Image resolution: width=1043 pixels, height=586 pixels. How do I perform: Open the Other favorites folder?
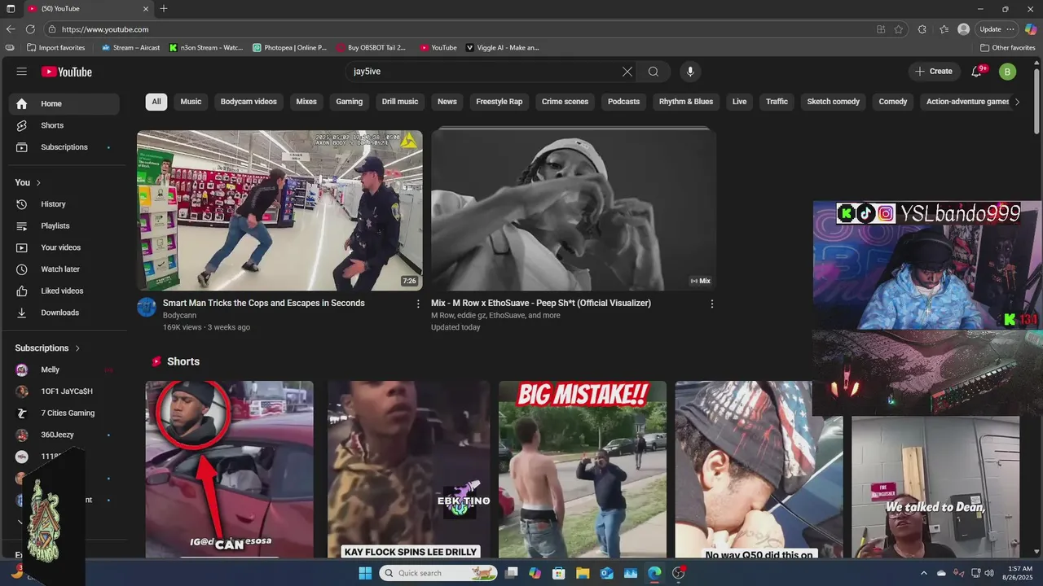(x=1008, y=48)
